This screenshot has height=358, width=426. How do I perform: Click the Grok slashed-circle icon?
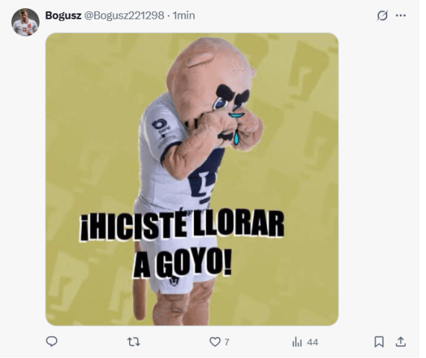[x=382, y=16]
